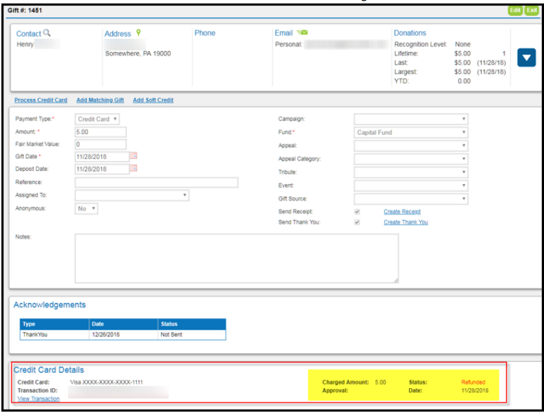Viewport: 544px width, 413px height.
Task: Click the Address map pin icon
Action: [x=138, y=33]
